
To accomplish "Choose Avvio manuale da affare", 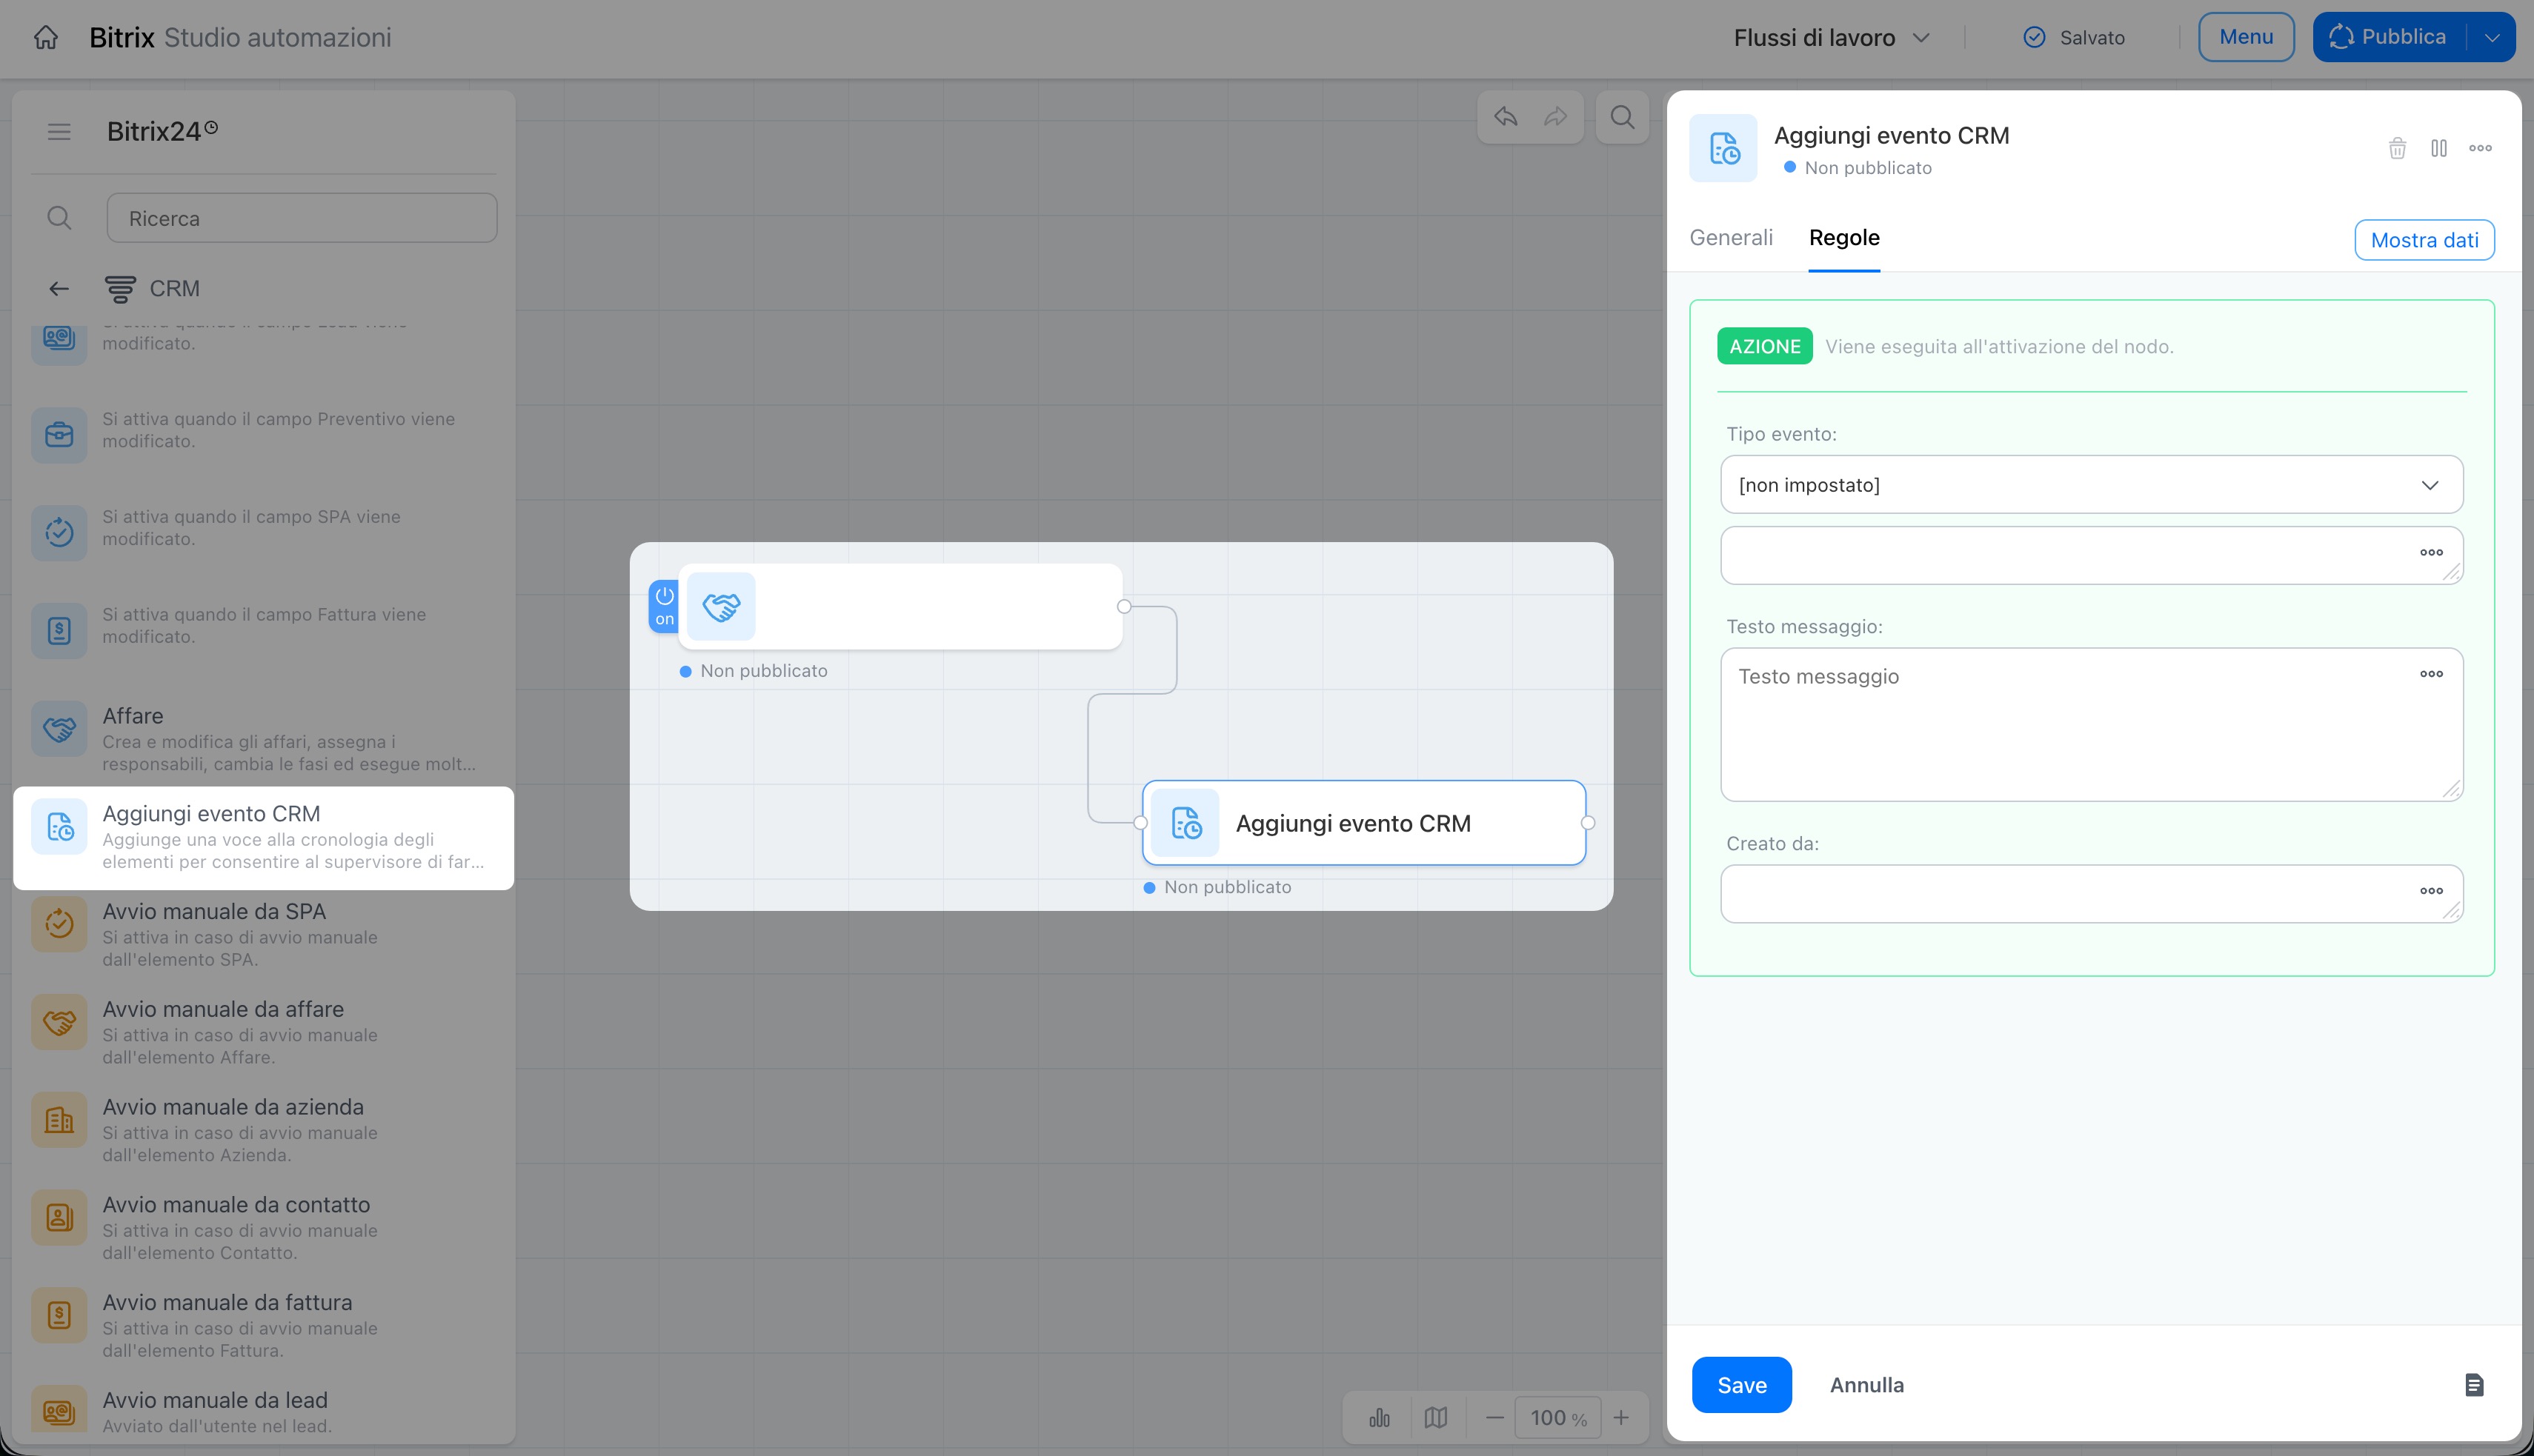I will (263, 1033).
